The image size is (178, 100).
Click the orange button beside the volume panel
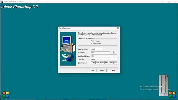click(x=170, y=93)
